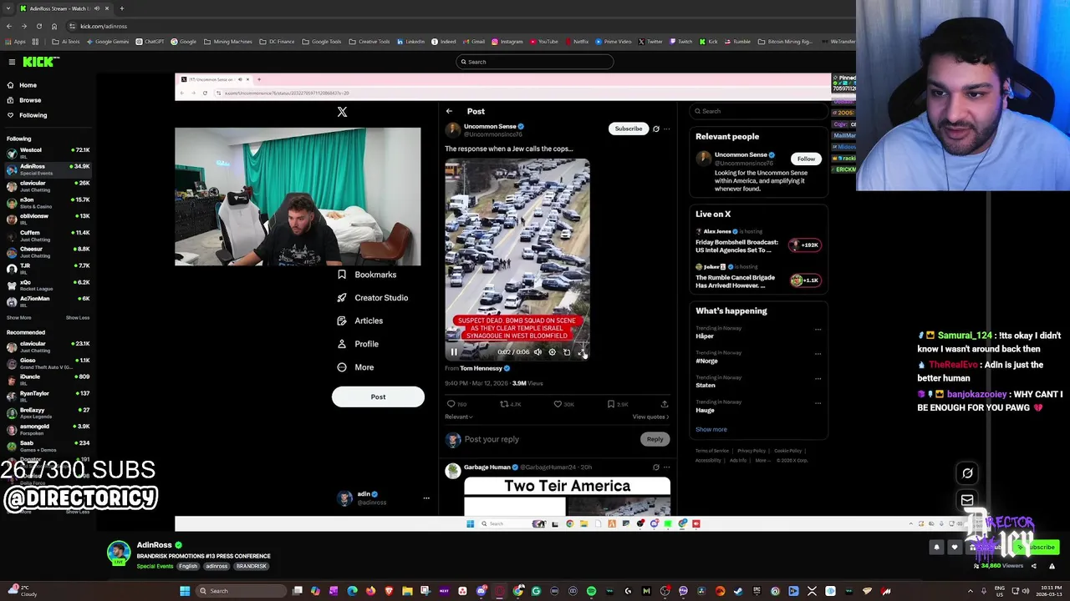This screenshot has width=1070, height=601.
Task: Subscribe to Uncommon Sense on X
Action: (x=629, y=129)
